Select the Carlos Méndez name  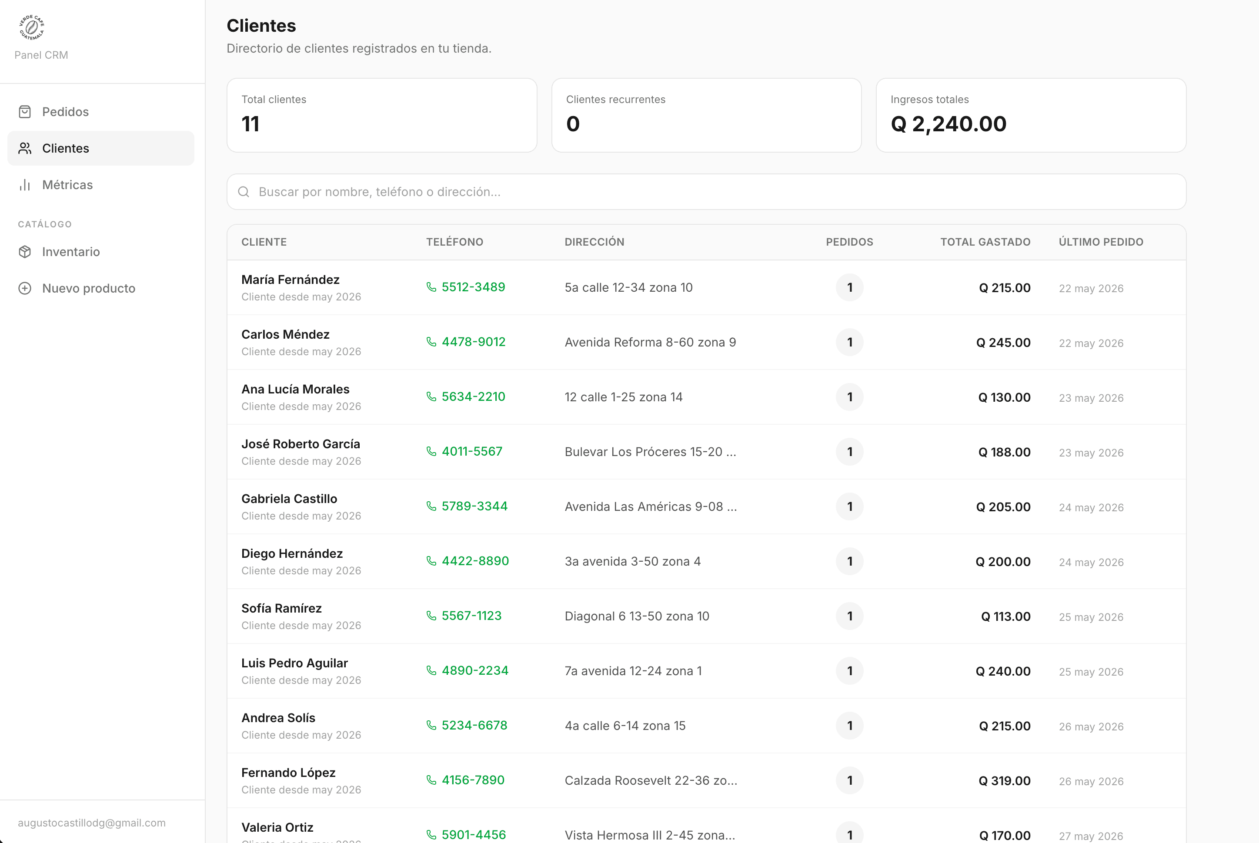[286, 334]
